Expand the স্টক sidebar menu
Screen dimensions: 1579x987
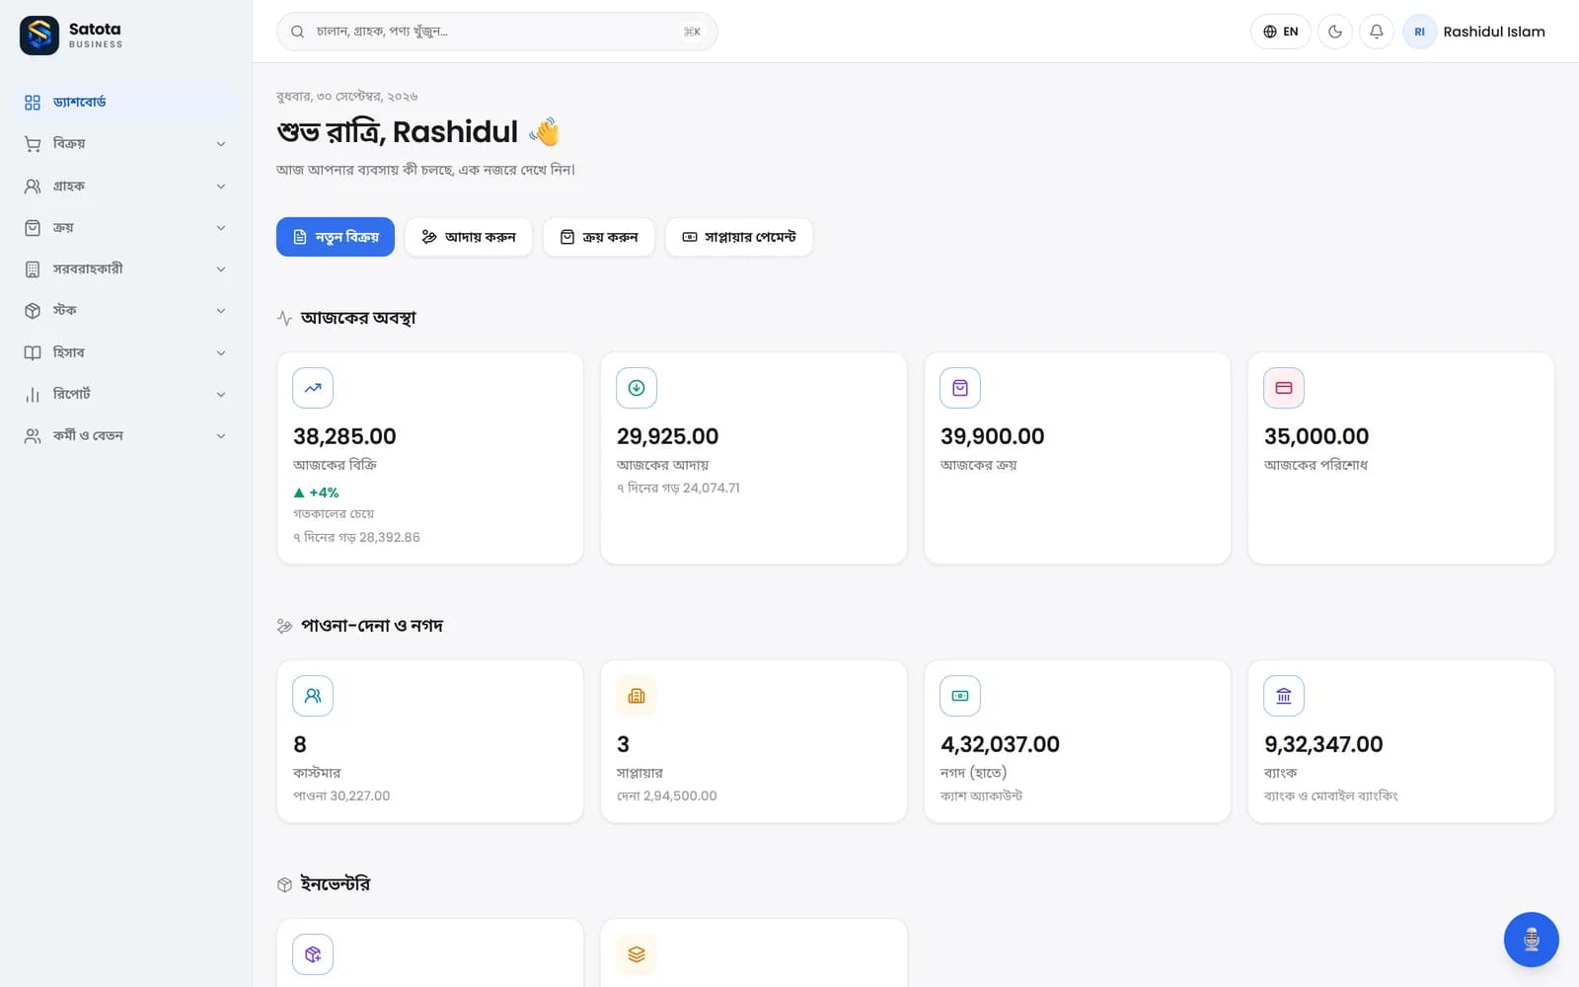click(x=126, y=310)
